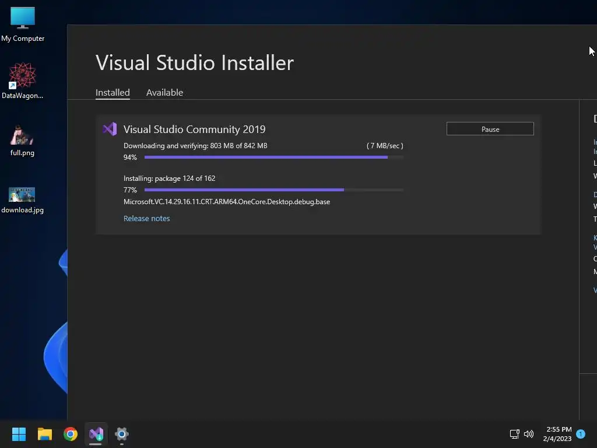Open My Computer desktop icon
The width and height of the screenshot is (597, 448).
[x=23, y=24]
